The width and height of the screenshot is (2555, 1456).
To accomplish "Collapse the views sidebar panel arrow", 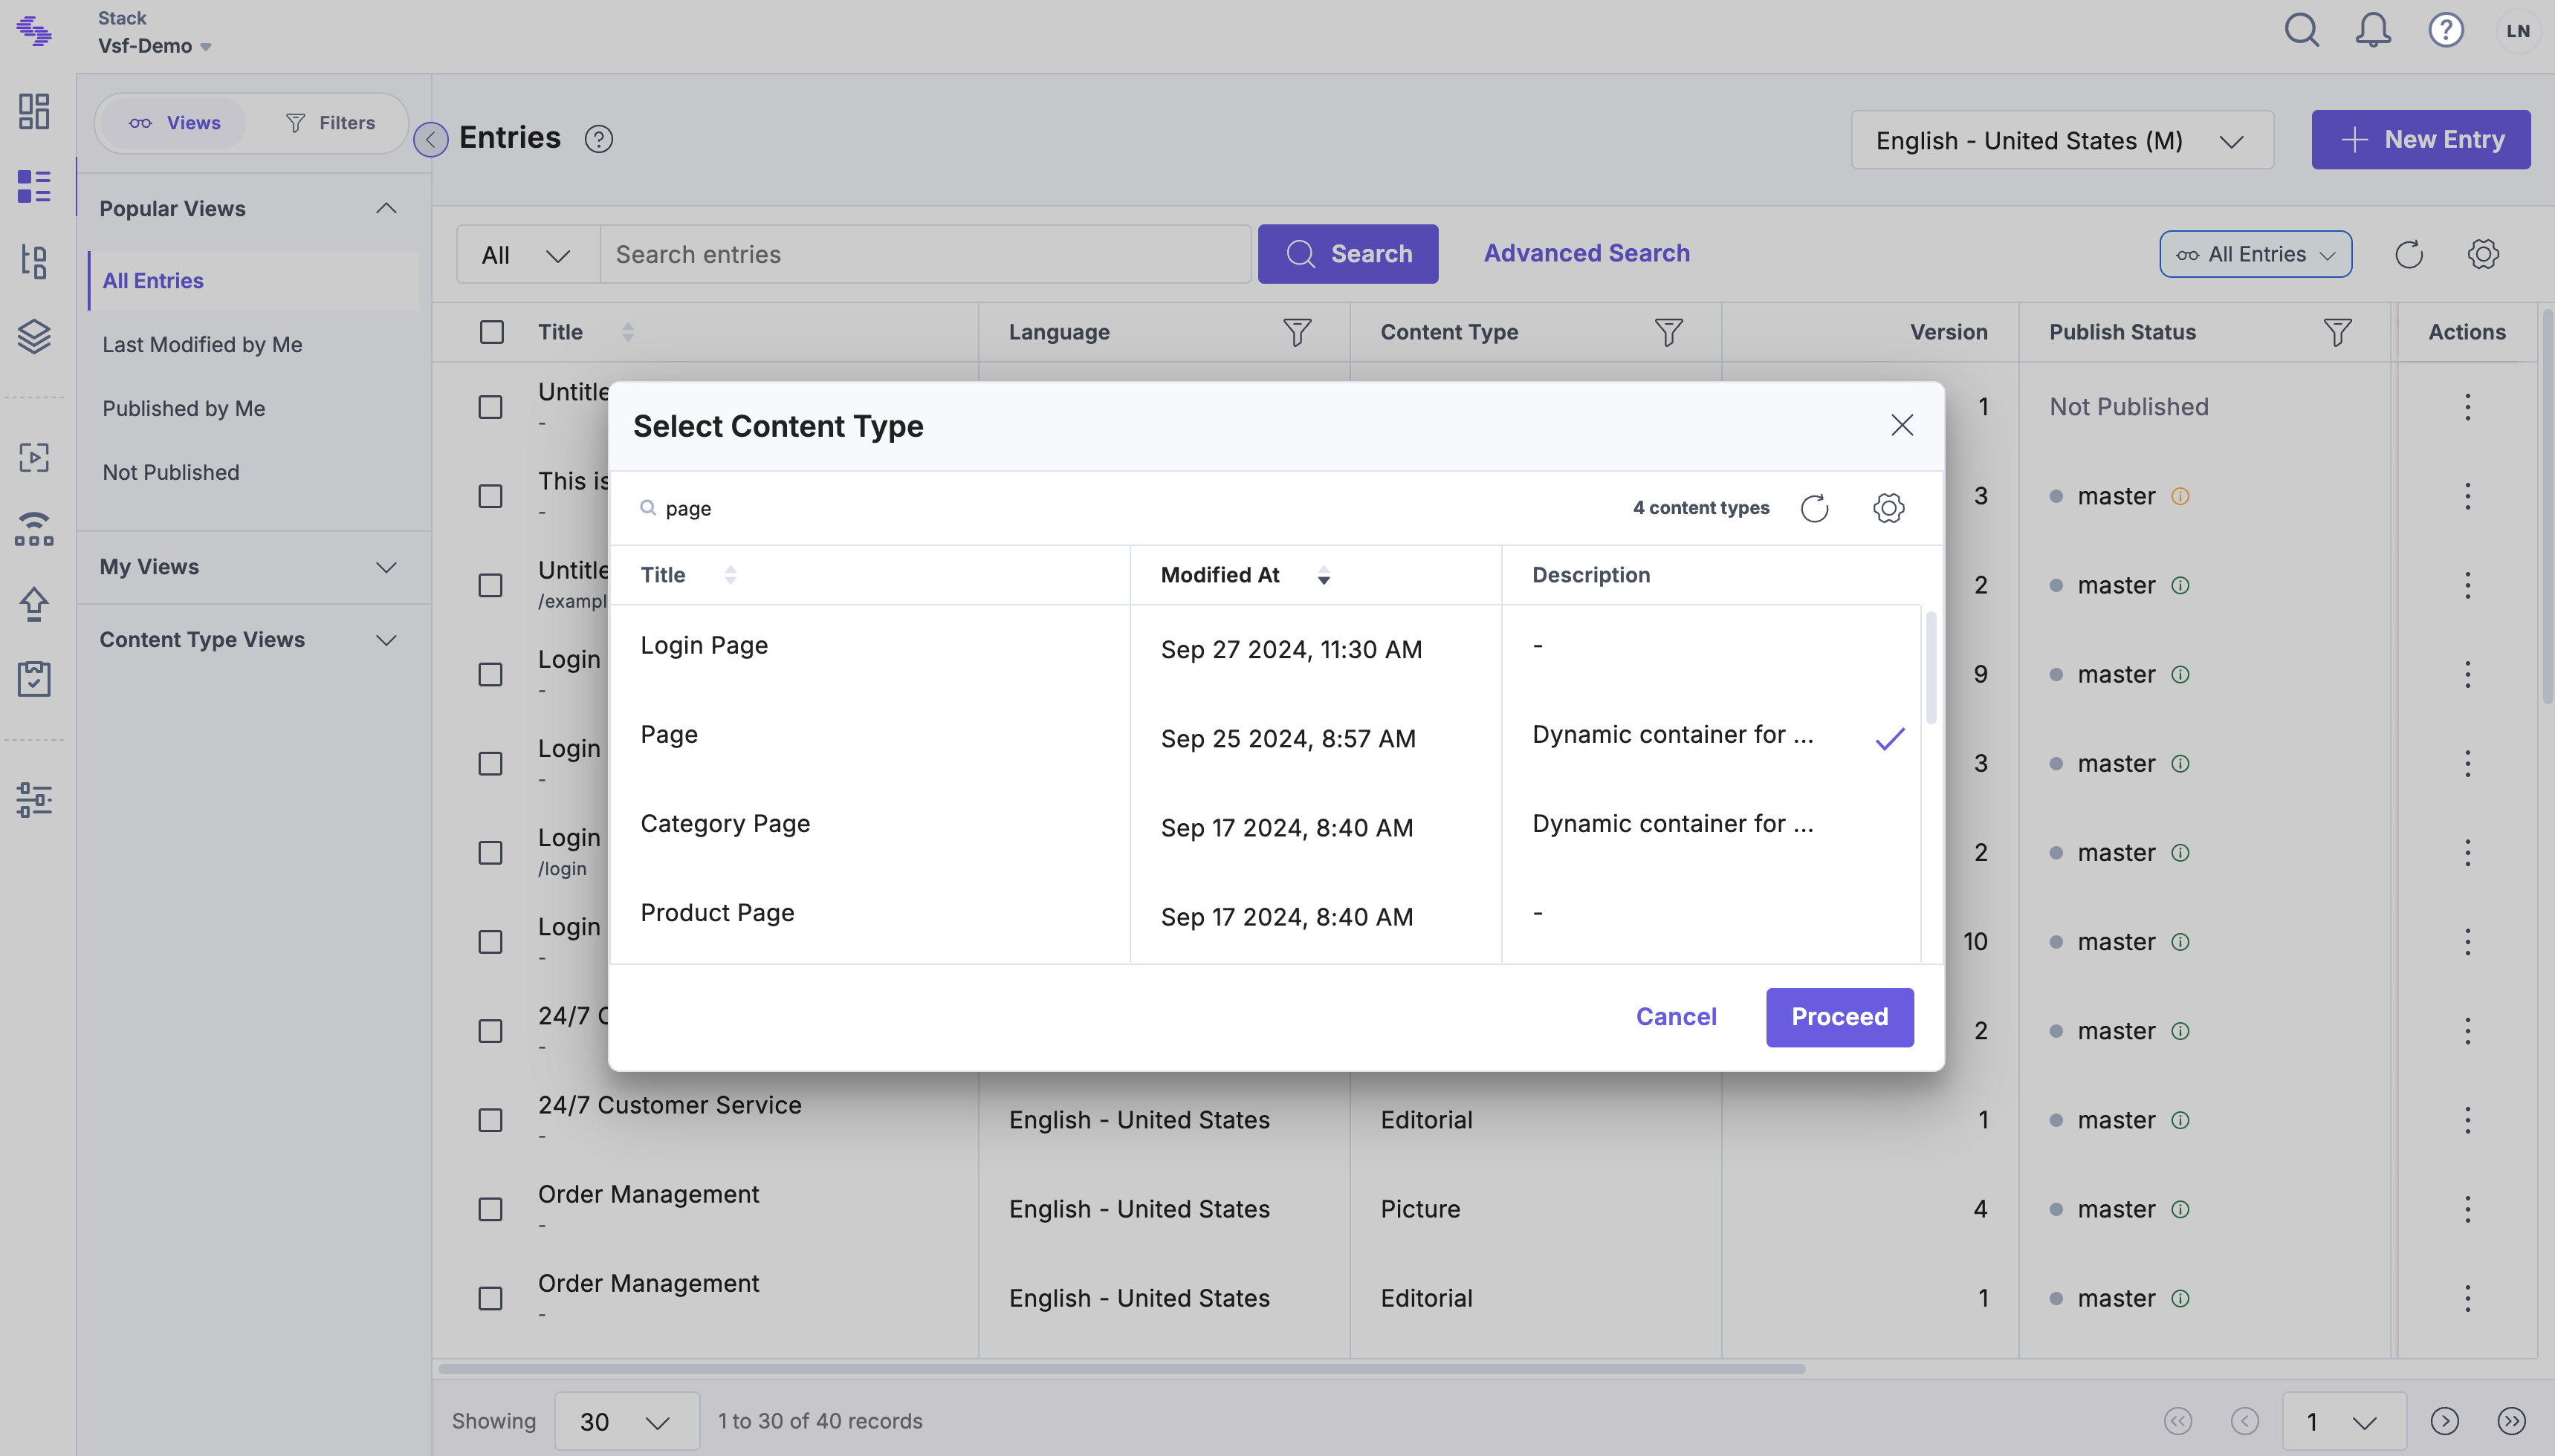I will (430, 139).
